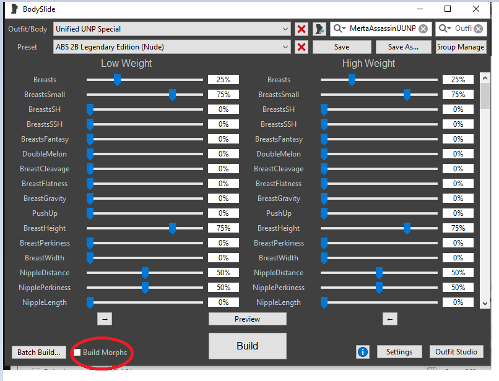Click the Low Weight Breasts 25% value field
This screenshot has width=499, height=381.
(223, 80)
